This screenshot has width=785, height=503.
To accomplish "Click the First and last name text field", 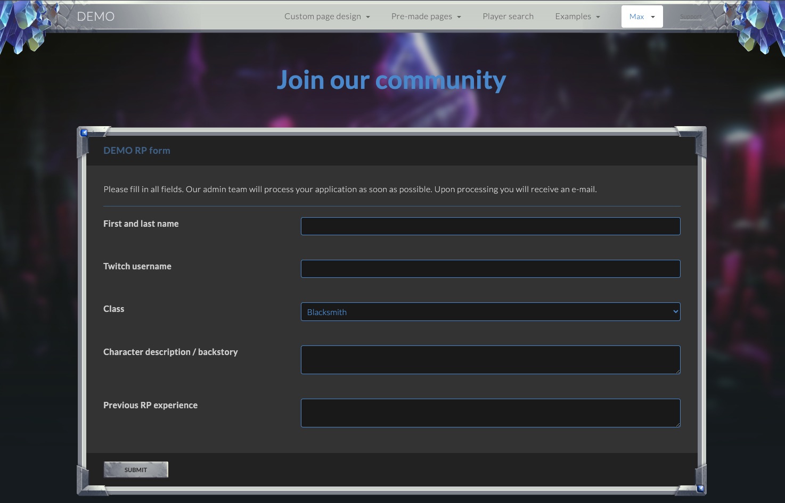I will 490,226.
